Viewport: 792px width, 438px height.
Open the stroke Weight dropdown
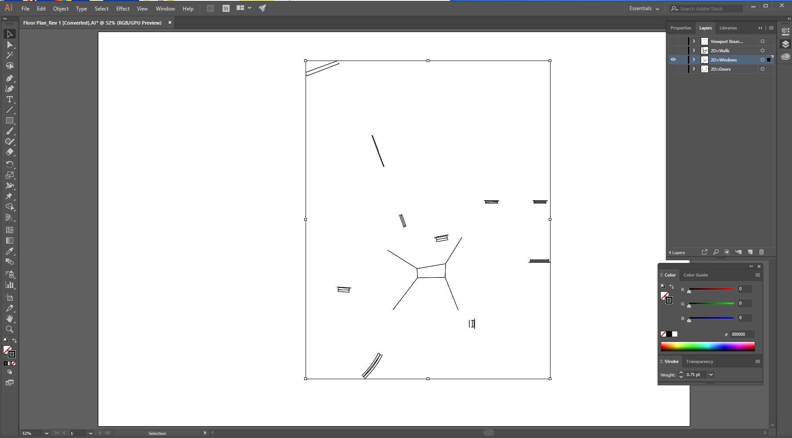tap(711, 375)
